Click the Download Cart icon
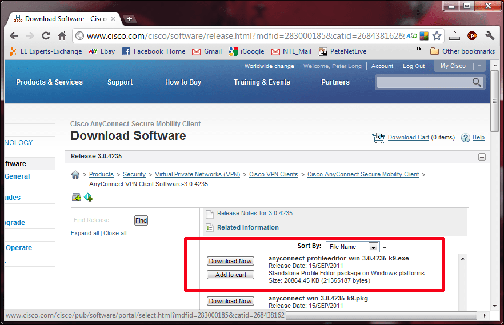The width and height of the screenshot is (504, 325). [x=378, y=138]
